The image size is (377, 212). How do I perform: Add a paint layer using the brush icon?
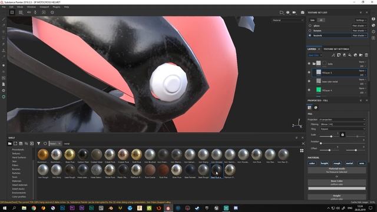coord(333,55)
